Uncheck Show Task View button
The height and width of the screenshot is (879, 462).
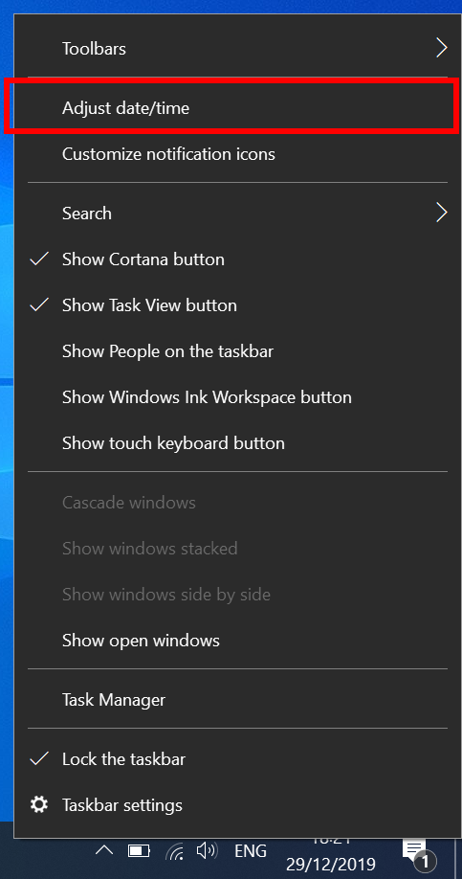(237, 305)
